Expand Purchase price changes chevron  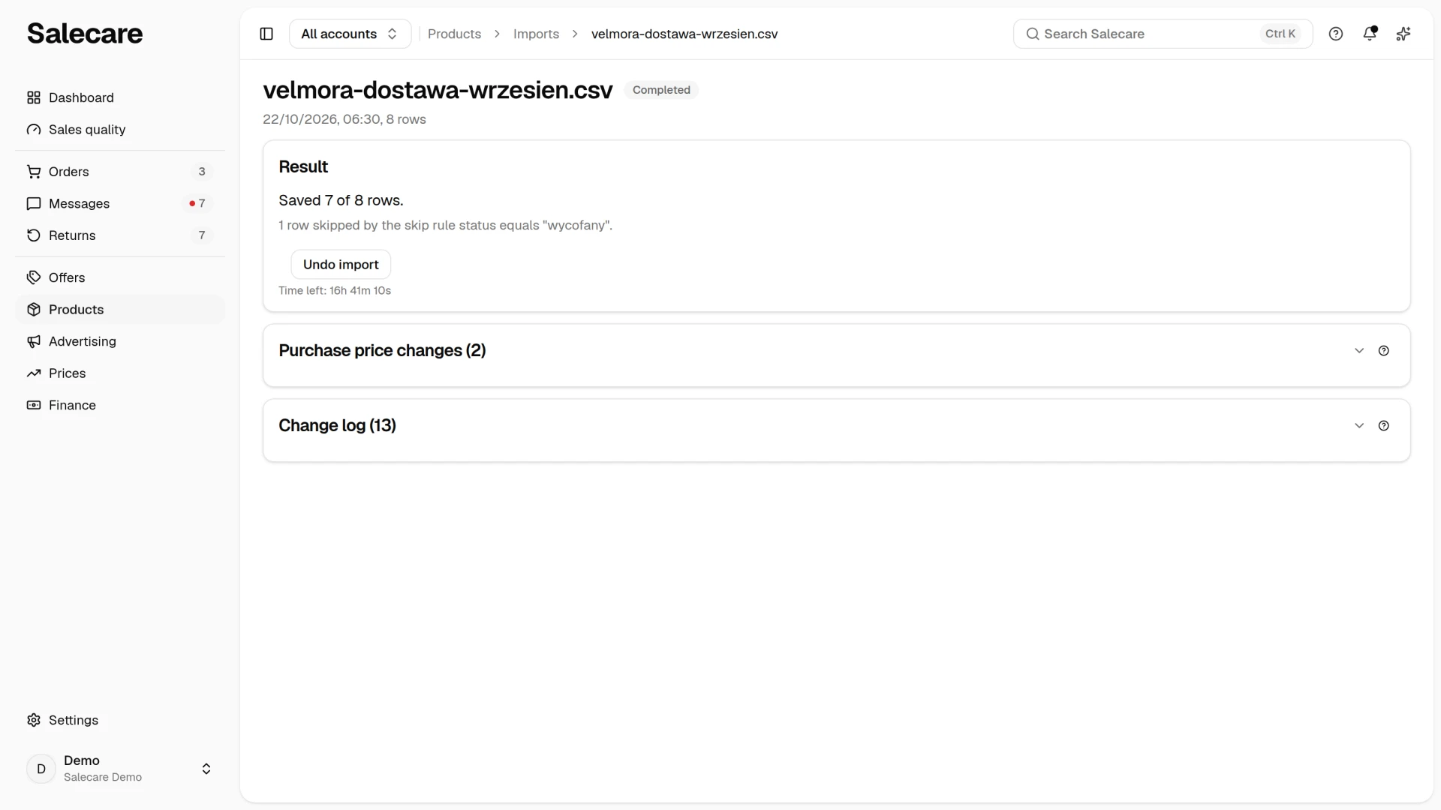tap(1359, 351)
